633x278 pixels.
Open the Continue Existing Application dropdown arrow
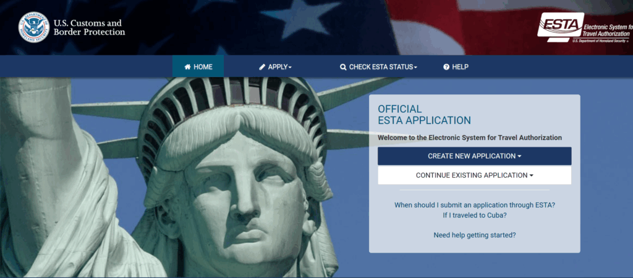click(531, 176)
